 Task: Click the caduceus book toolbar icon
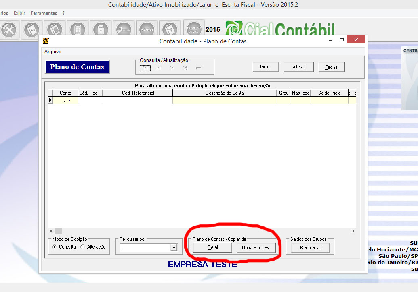(169, 29)
